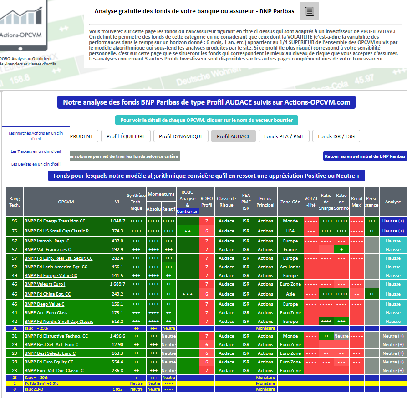
Task: Open BNPP Deep Value C fund
Action: [x=44, y=304]
